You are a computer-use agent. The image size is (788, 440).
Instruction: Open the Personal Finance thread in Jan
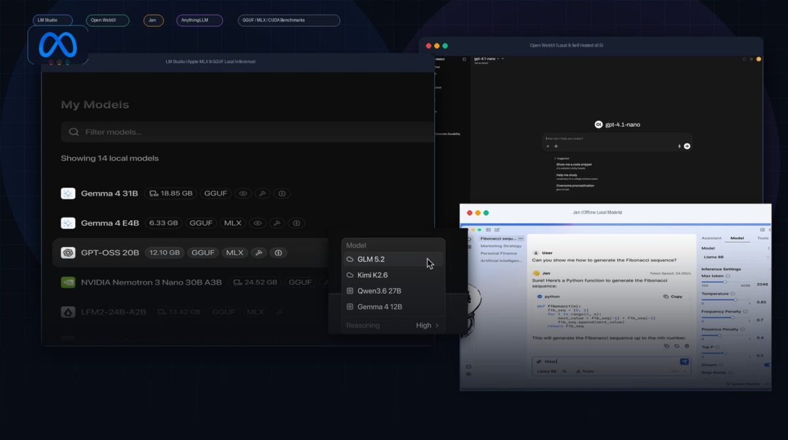pos(498,253)
